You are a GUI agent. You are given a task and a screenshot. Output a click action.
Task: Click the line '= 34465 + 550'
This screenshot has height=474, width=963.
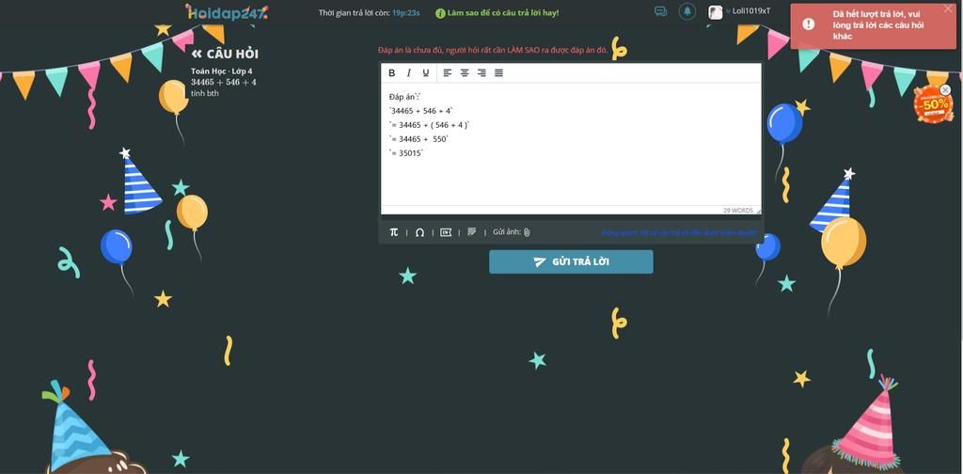[x=418, y=139]
